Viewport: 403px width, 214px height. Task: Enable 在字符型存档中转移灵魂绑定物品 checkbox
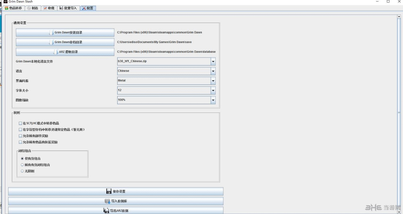pos(21,130)
